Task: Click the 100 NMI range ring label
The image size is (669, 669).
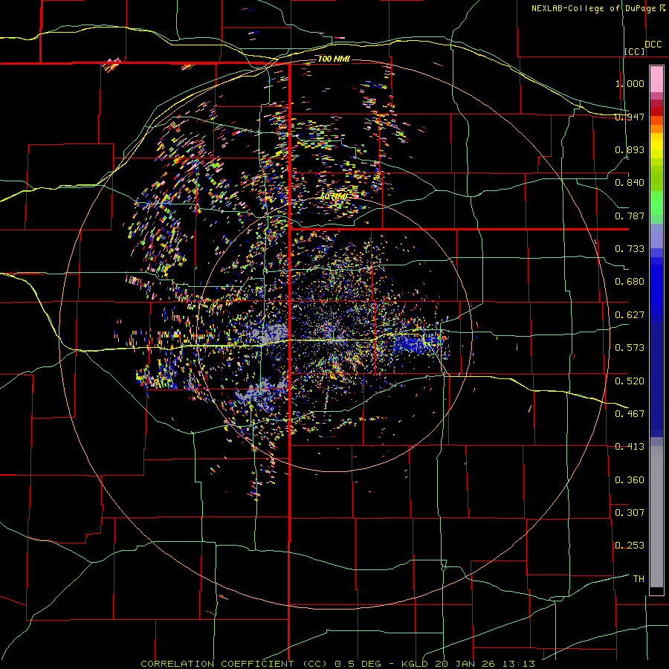Action: pos(334,59)
